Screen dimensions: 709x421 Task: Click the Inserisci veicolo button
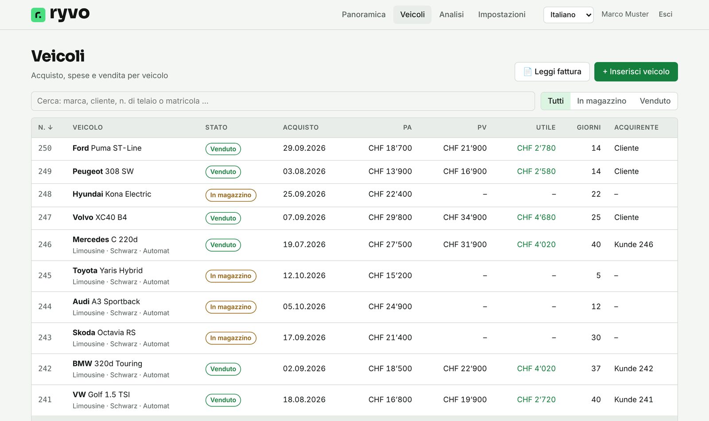click(x=636, y=72)
